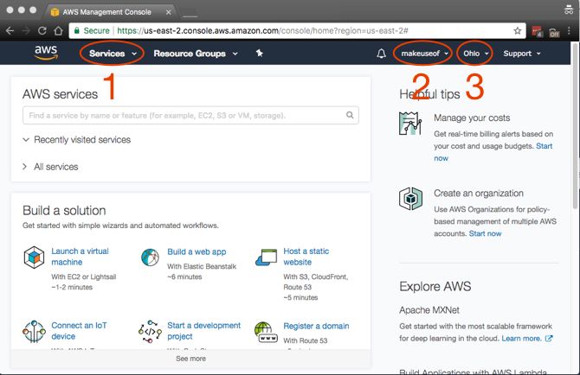Click the search magnifier icon

[x=351, y=115]
